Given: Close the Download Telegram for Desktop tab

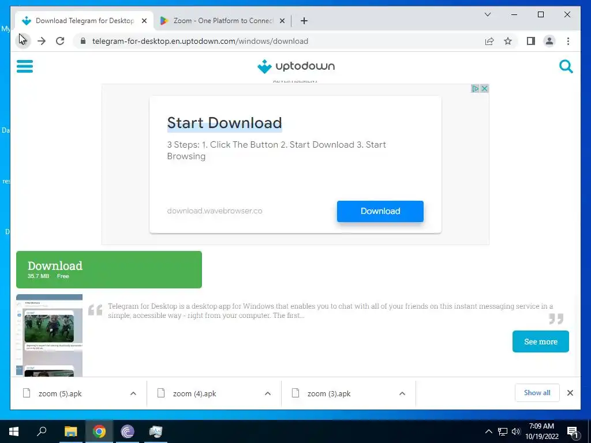Looking at the screenshot, I should coord(144,21).
